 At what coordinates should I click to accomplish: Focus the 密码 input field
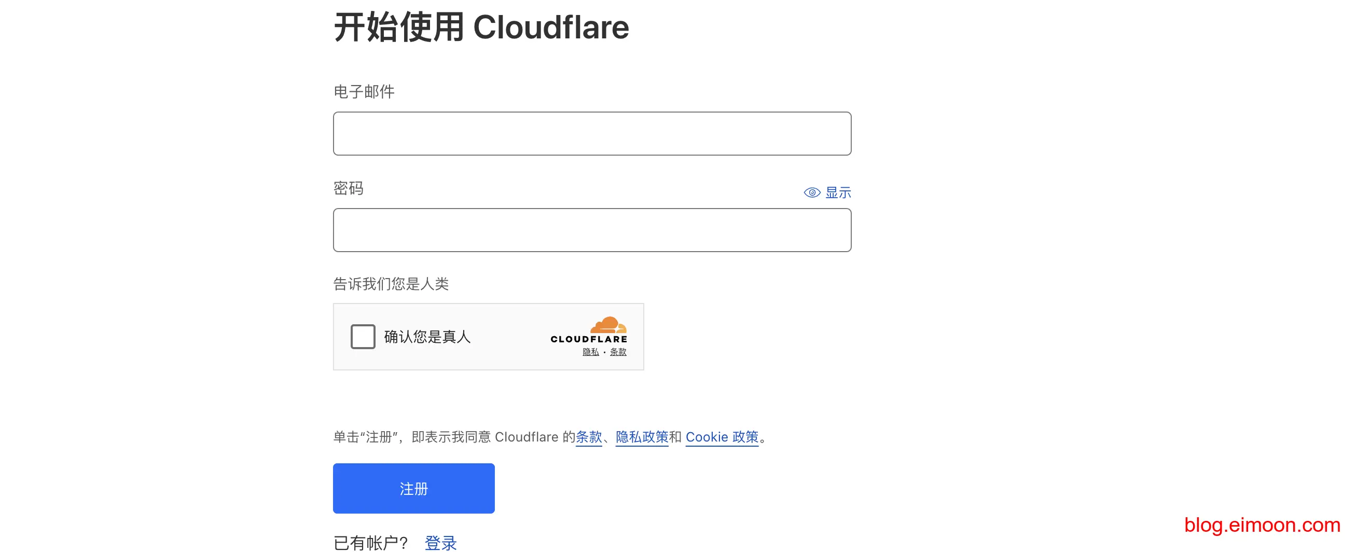pos(591,230)
